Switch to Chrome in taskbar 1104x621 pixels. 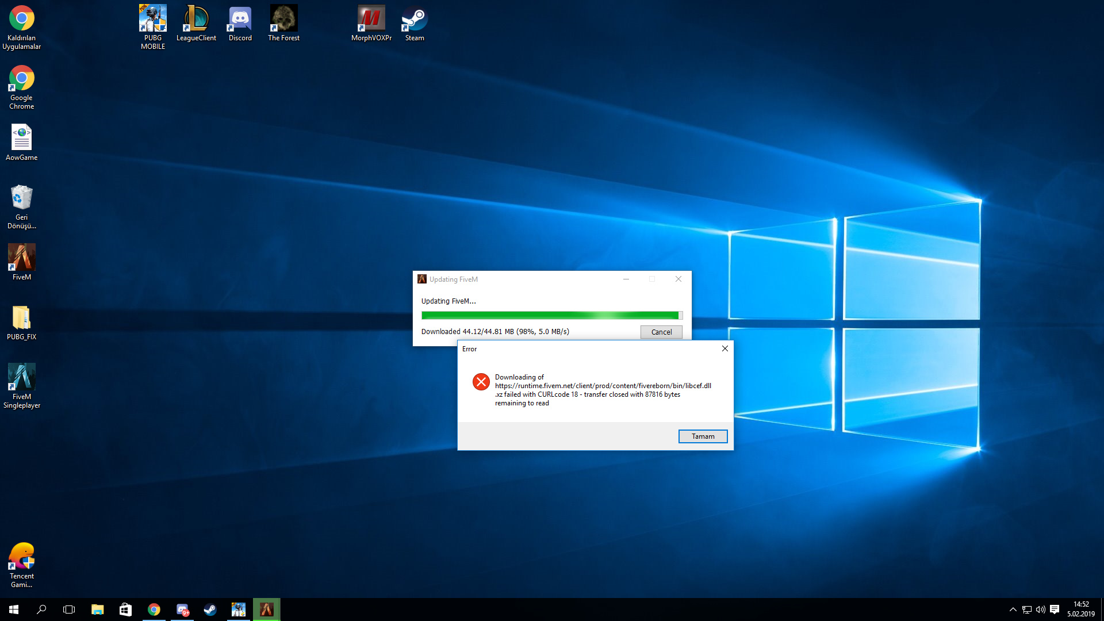coord(154,609)
